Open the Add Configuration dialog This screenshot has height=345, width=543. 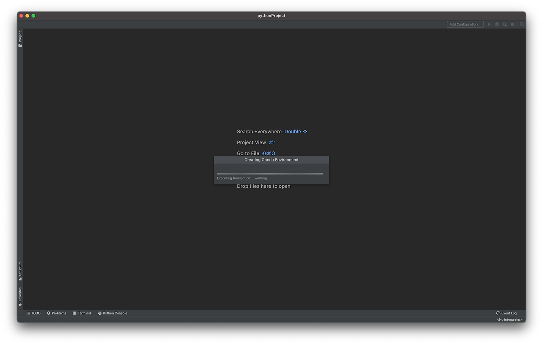(x=465, y=24)
